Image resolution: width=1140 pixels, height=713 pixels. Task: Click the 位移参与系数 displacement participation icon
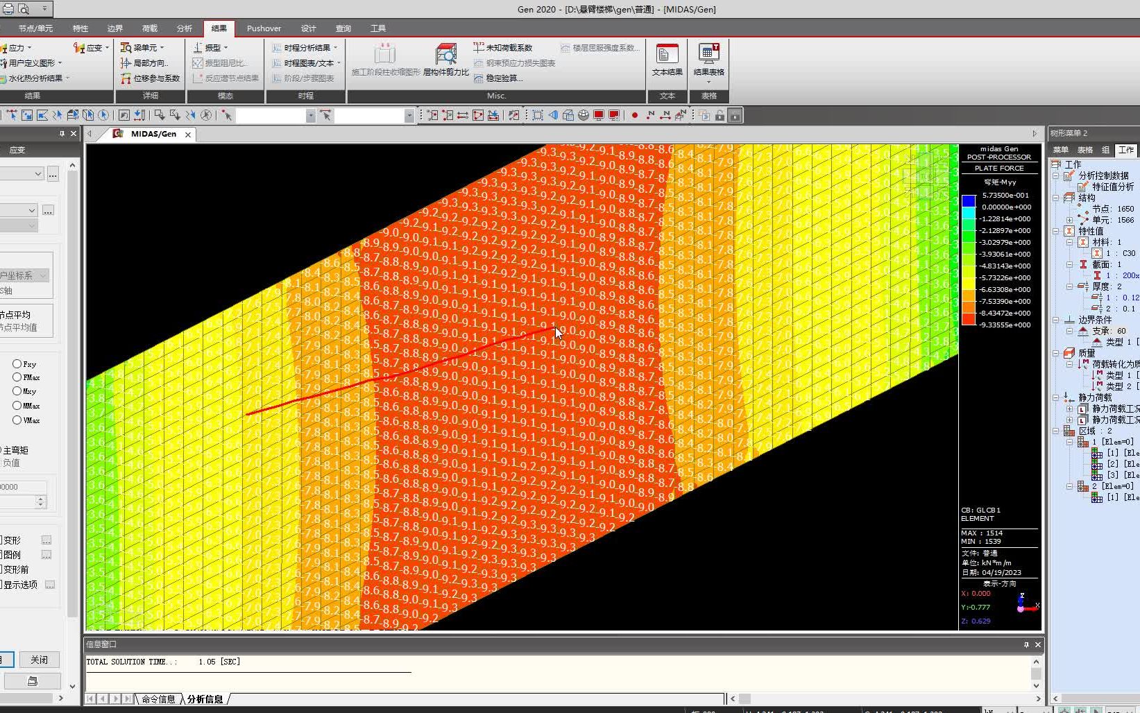click(126, 78)
